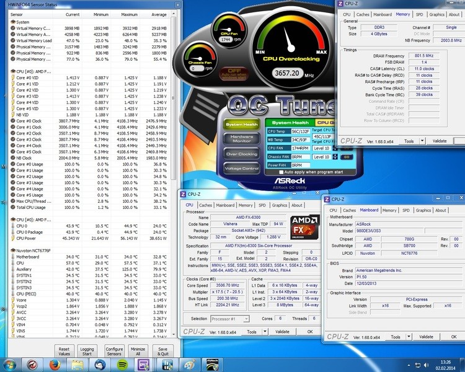Image resolution: width=465 pixels, height=372 pixels.
Task: Enable Auto apply when program start
Action: coord(281,172)
